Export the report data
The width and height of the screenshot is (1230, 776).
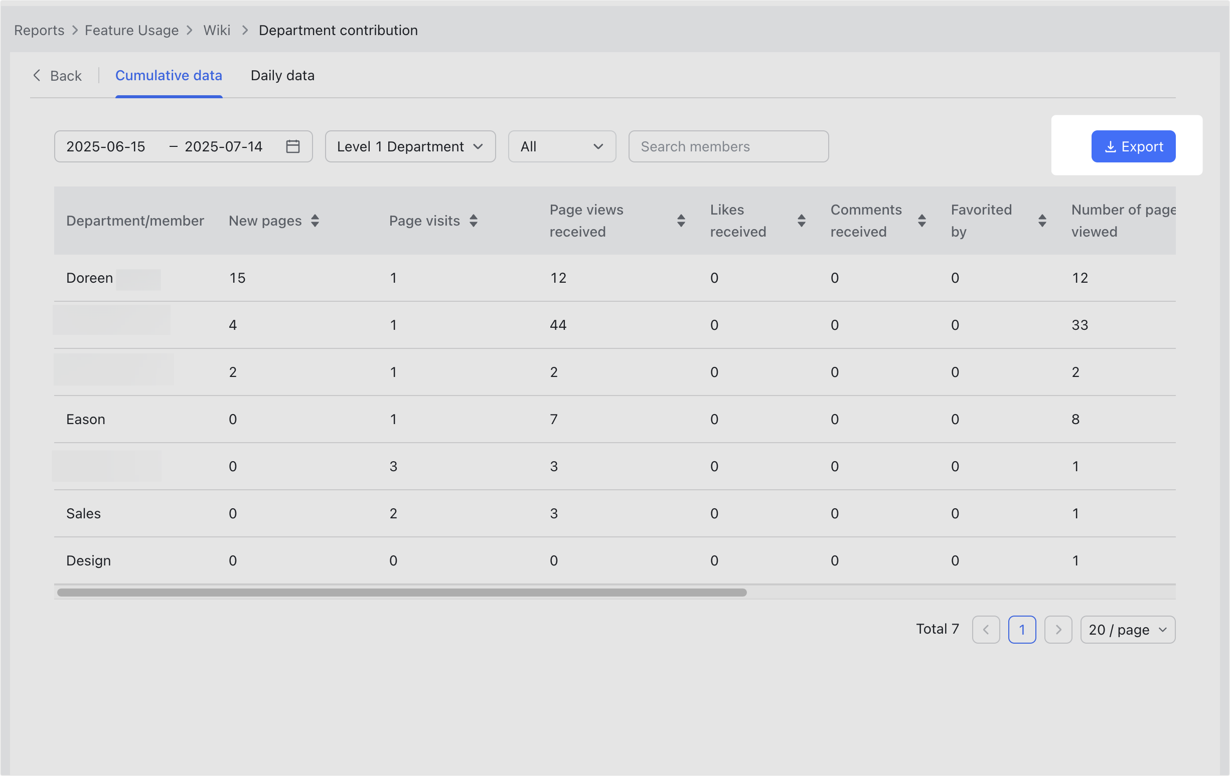1134,146
